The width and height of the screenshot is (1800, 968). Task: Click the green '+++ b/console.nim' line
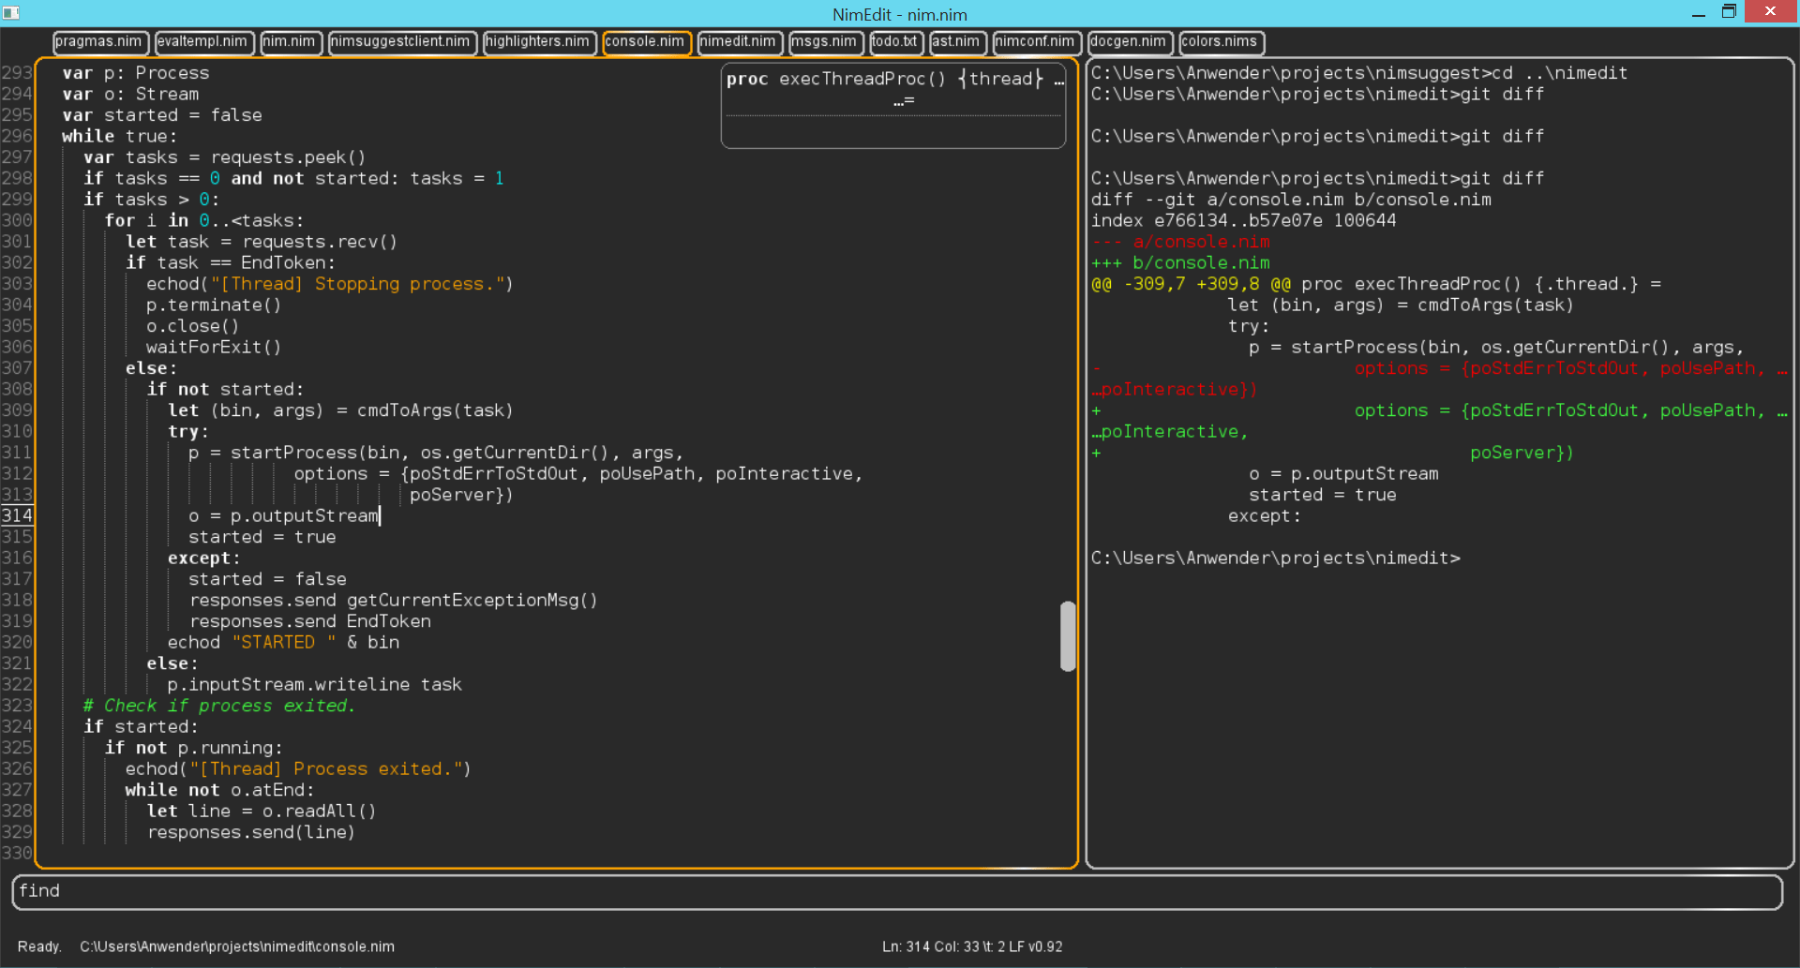click(1180, 263)
